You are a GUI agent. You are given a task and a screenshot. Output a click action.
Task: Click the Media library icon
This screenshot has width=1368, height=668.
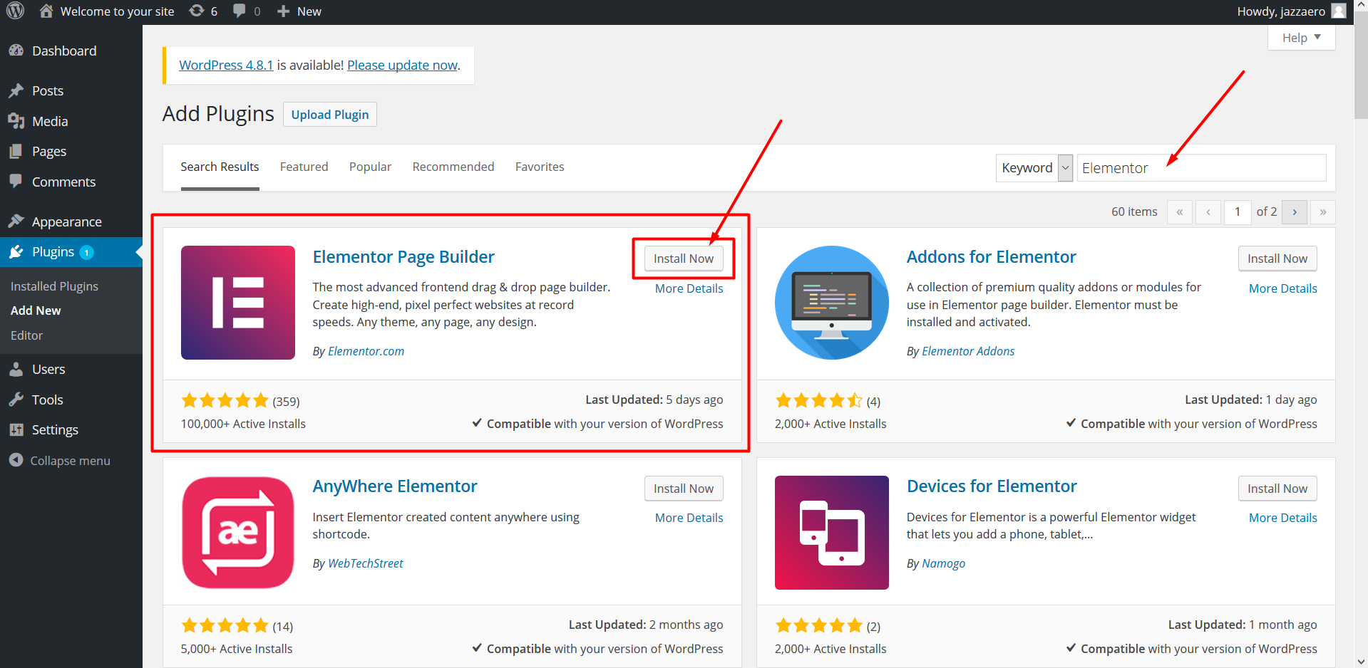click(x=16, y=120)
